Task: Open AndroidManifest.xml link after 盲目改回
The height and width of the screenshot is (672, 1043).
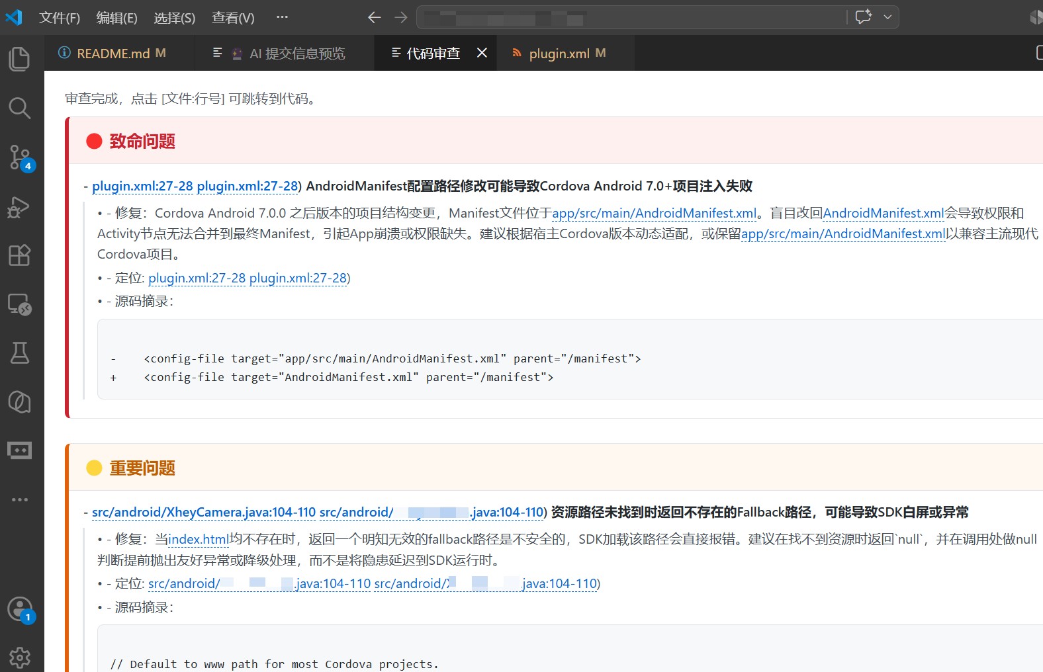Action: [x=883, y=214]
